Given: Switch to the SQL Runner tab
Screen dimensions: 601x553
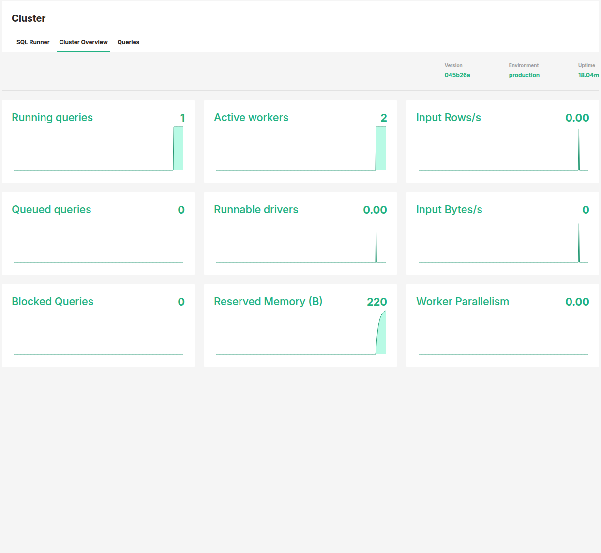Looking at the screenshot, I should pos(32,42).
